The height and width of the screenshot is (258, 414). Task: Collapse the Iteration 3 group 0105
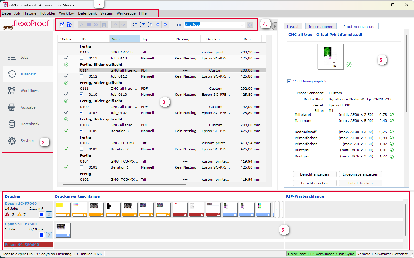(81, 131)
